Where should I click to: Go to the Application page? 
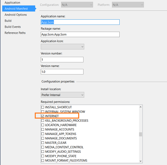click(12, 3)
